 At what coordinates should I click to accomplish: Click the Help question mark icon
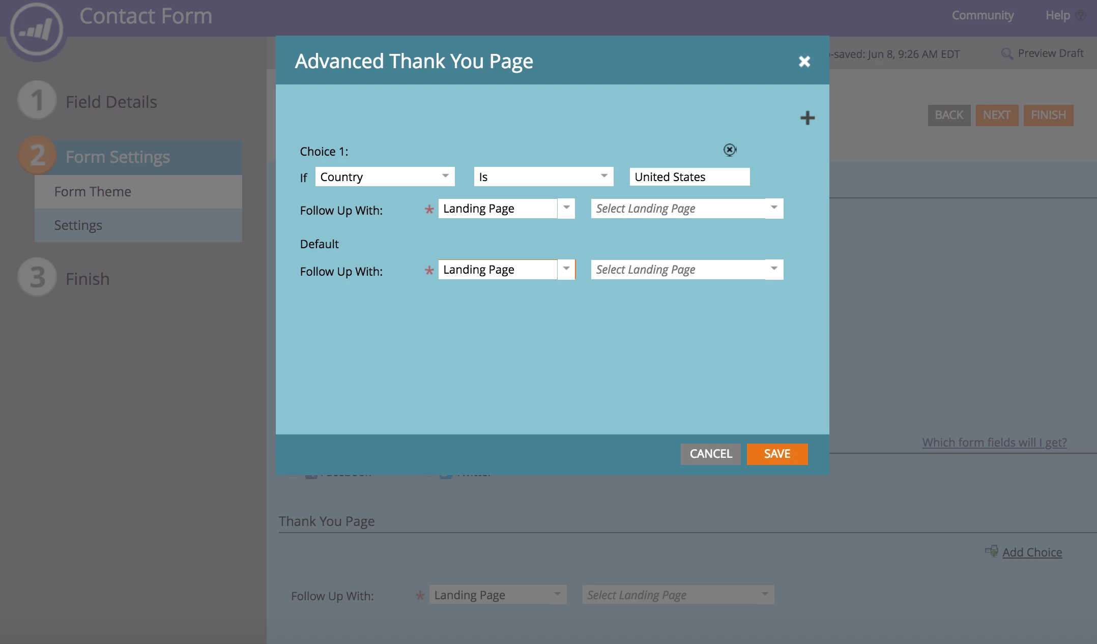(x=1081, y=15)
